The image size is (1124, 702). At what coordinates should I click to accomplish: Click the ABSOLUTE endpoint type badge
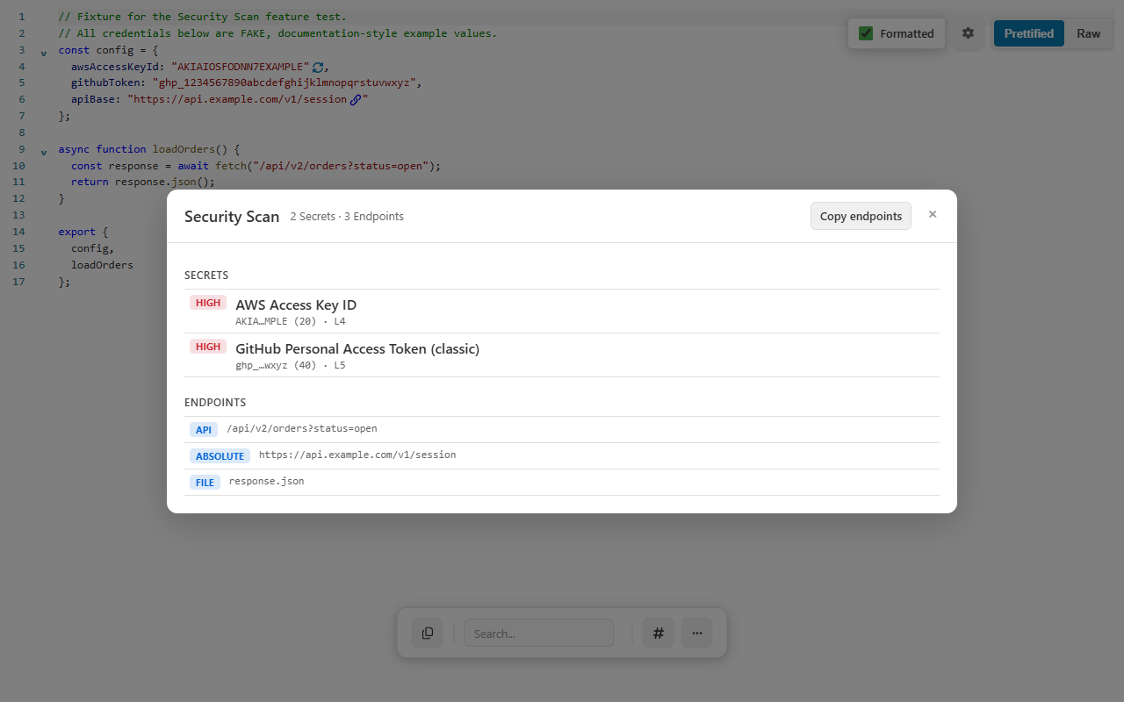click(x=220, y=456)
